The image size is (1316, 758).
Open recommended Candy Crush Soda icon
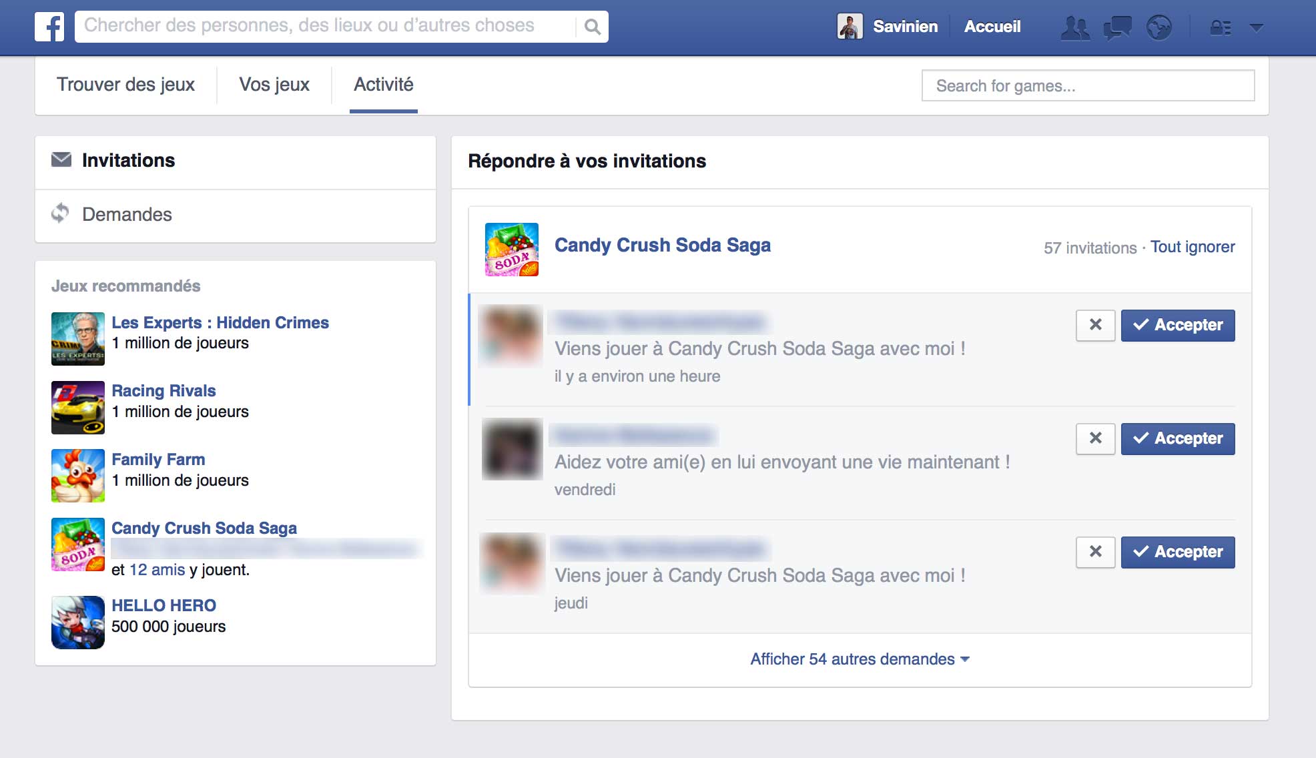78,544
